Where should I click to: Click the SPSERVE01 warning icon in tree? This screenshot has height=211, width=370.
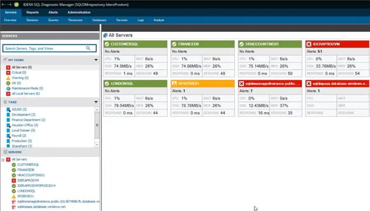(x=14, y=196)
